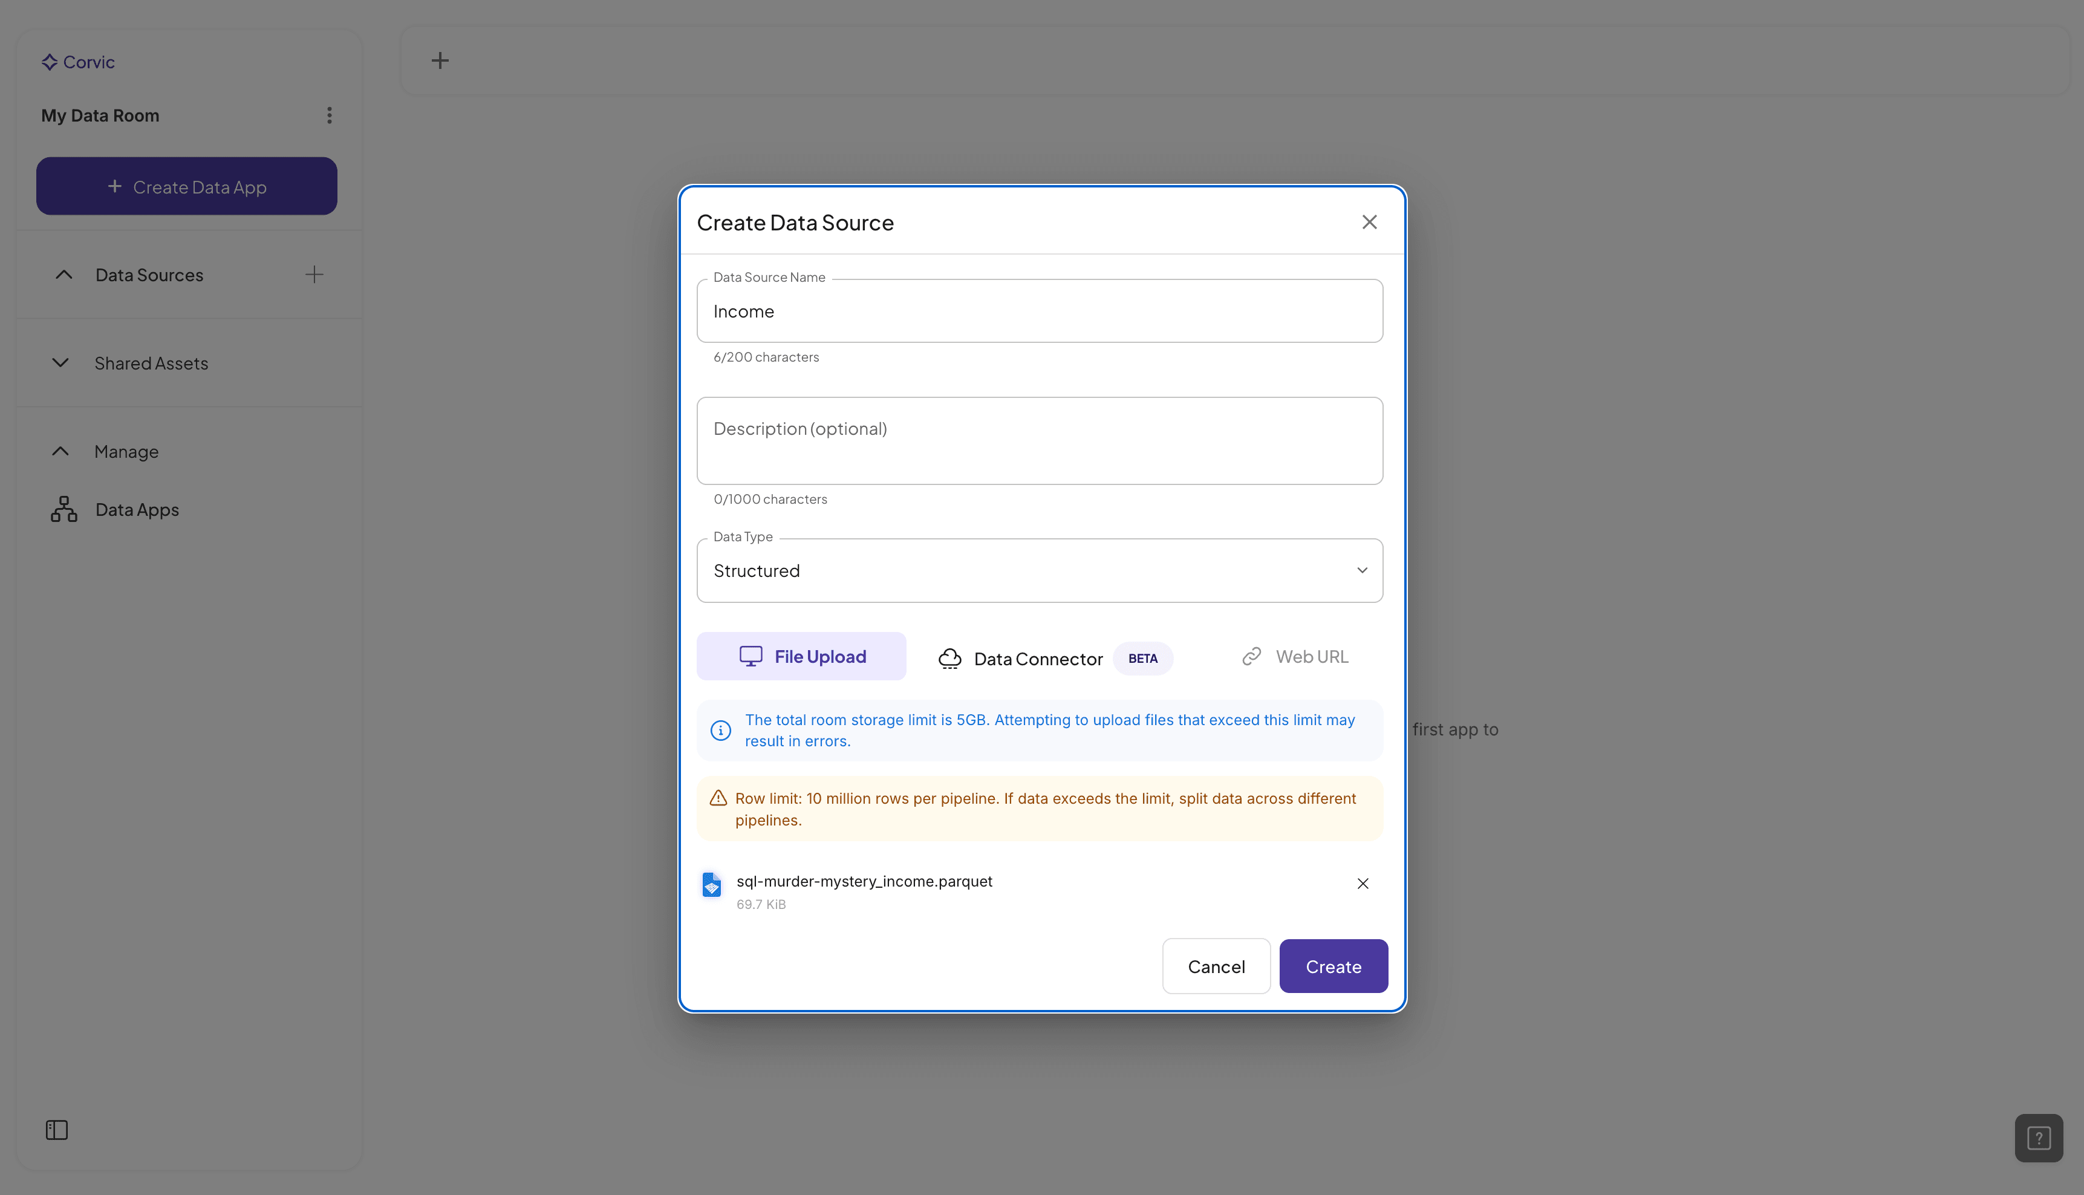Viewport: 2084px width, 1195px height.
Task: Click the plus tab icon at top
Action: click(x=440, y=60)
